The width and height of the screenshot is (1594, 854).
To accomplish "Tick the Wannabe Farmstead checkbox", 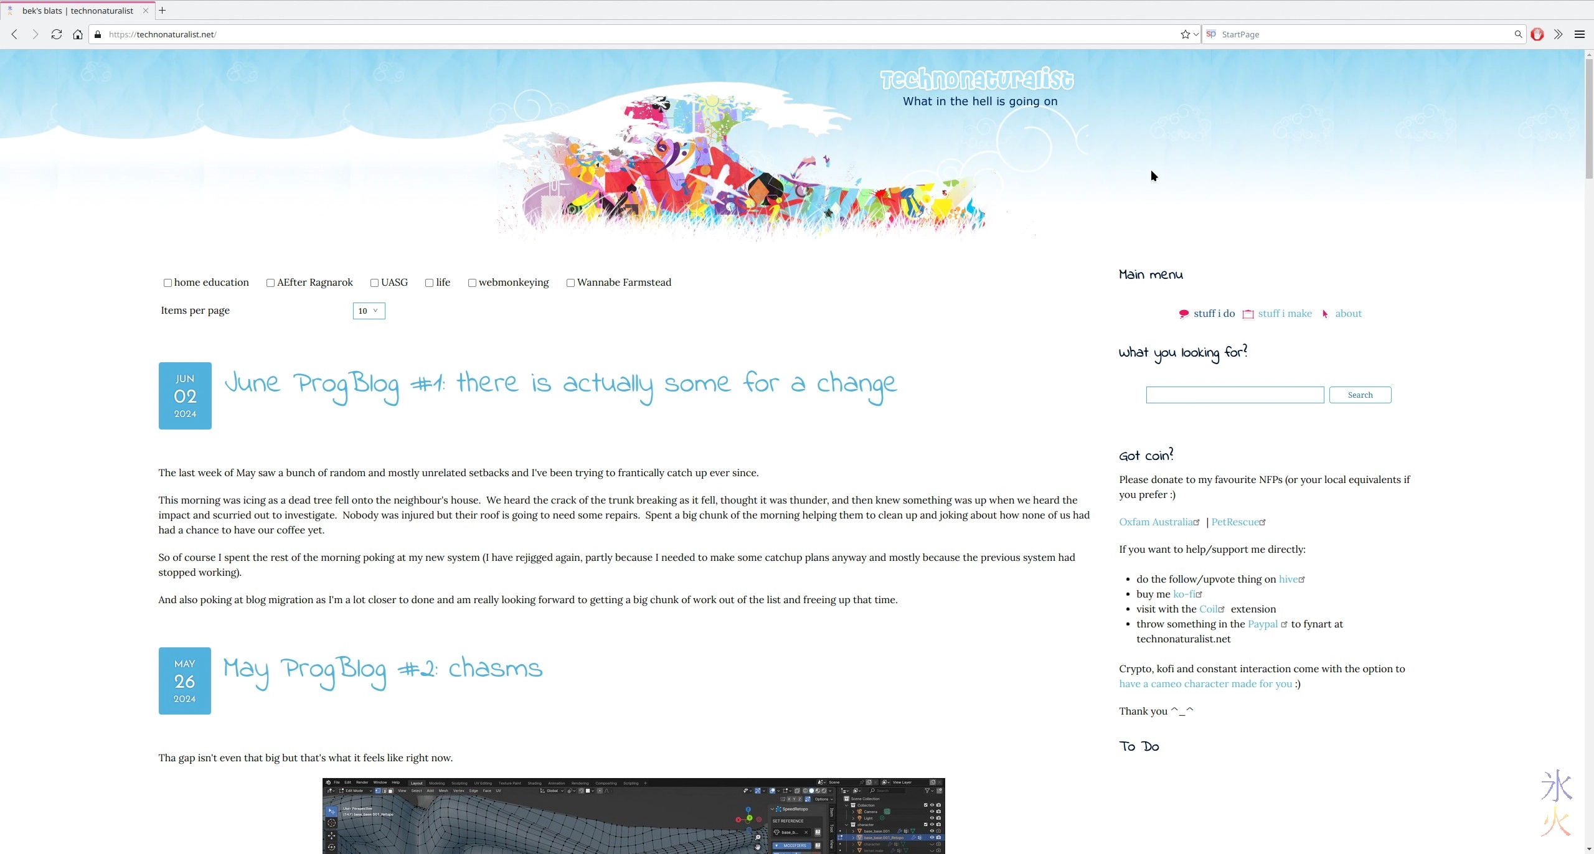I will coord(570,283).
